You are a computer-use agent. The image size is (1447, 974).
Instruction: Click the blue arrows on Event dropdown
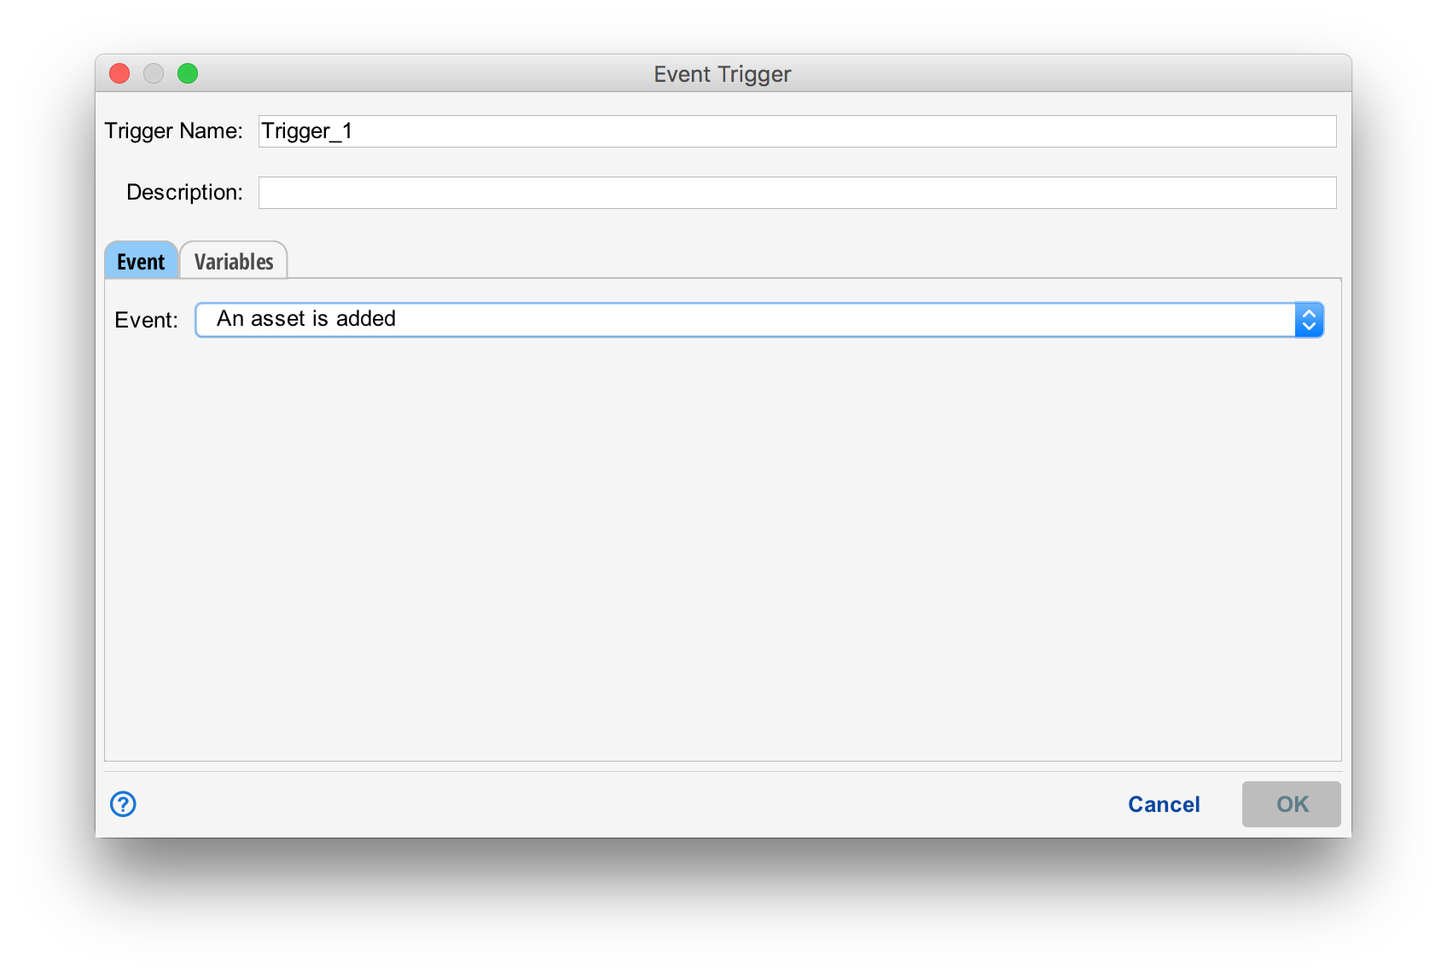(x=1309, y=320)
